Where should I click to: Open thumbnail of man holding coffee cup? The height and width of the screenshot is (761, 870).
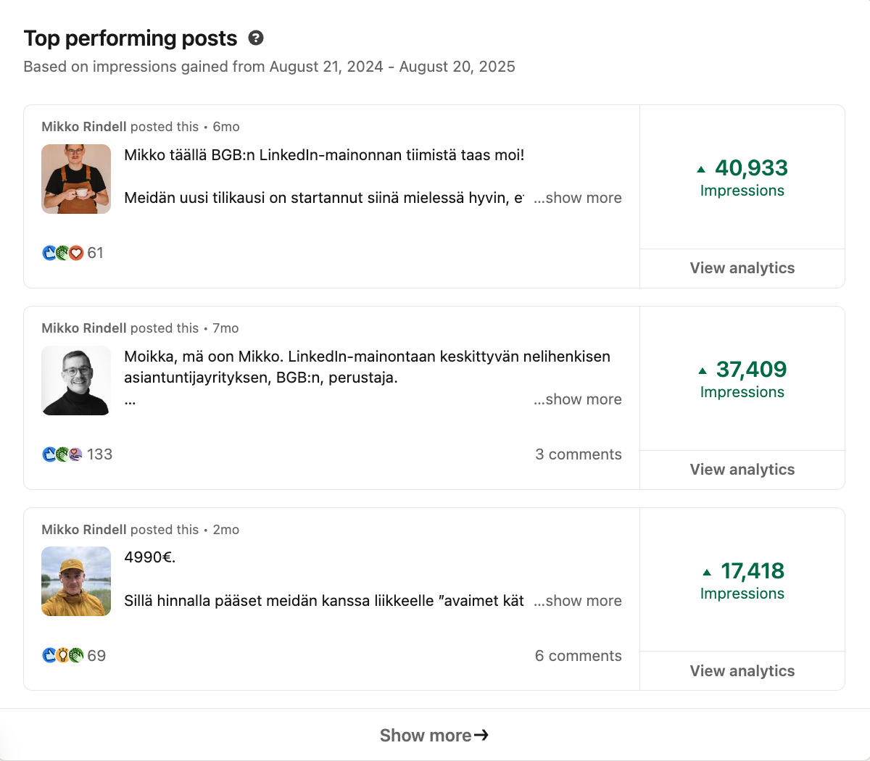76,179
